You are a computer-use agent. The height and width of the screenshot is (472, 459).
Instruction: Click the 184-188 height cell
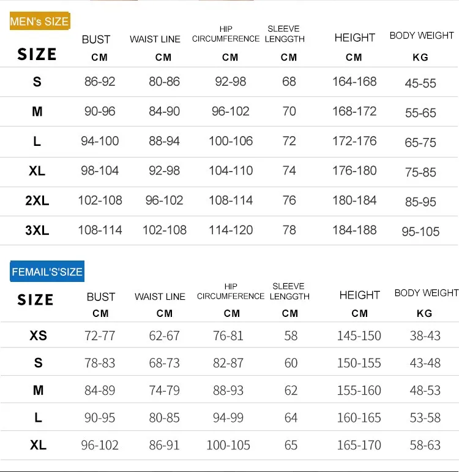354,230
